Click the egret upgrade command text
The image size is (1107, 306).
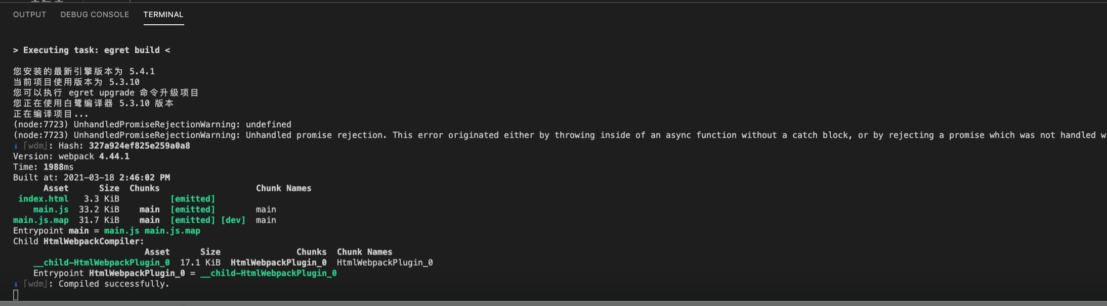[101, 93]
